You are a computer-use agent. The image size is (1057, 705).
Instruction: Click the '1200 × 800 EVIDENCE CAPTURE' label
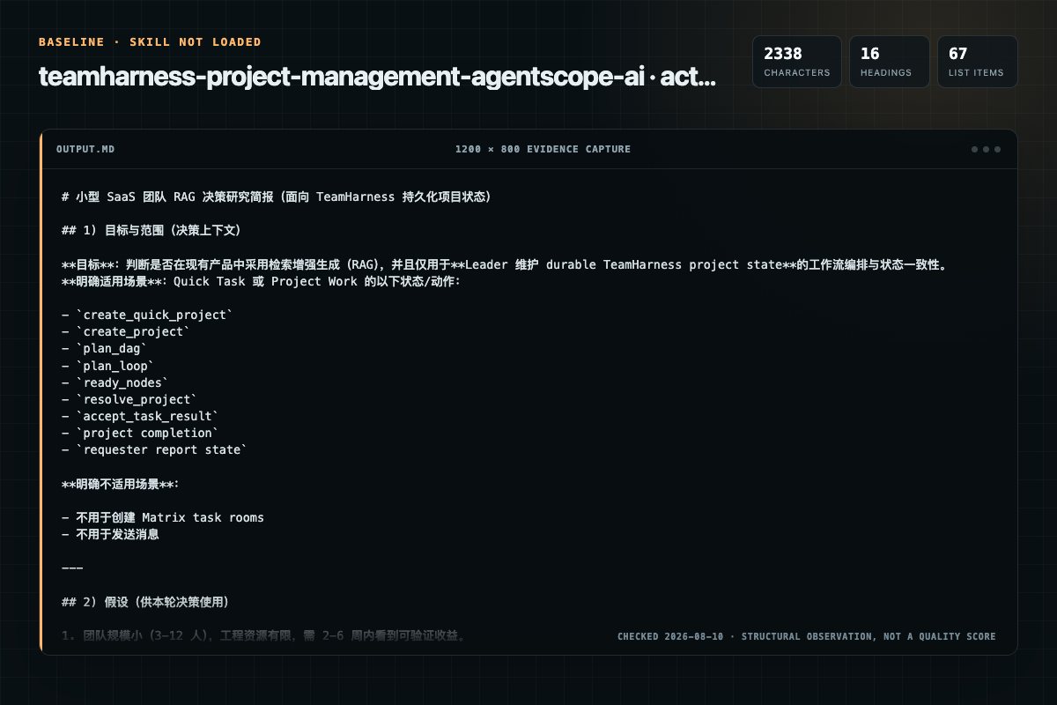tap(543, 150)
